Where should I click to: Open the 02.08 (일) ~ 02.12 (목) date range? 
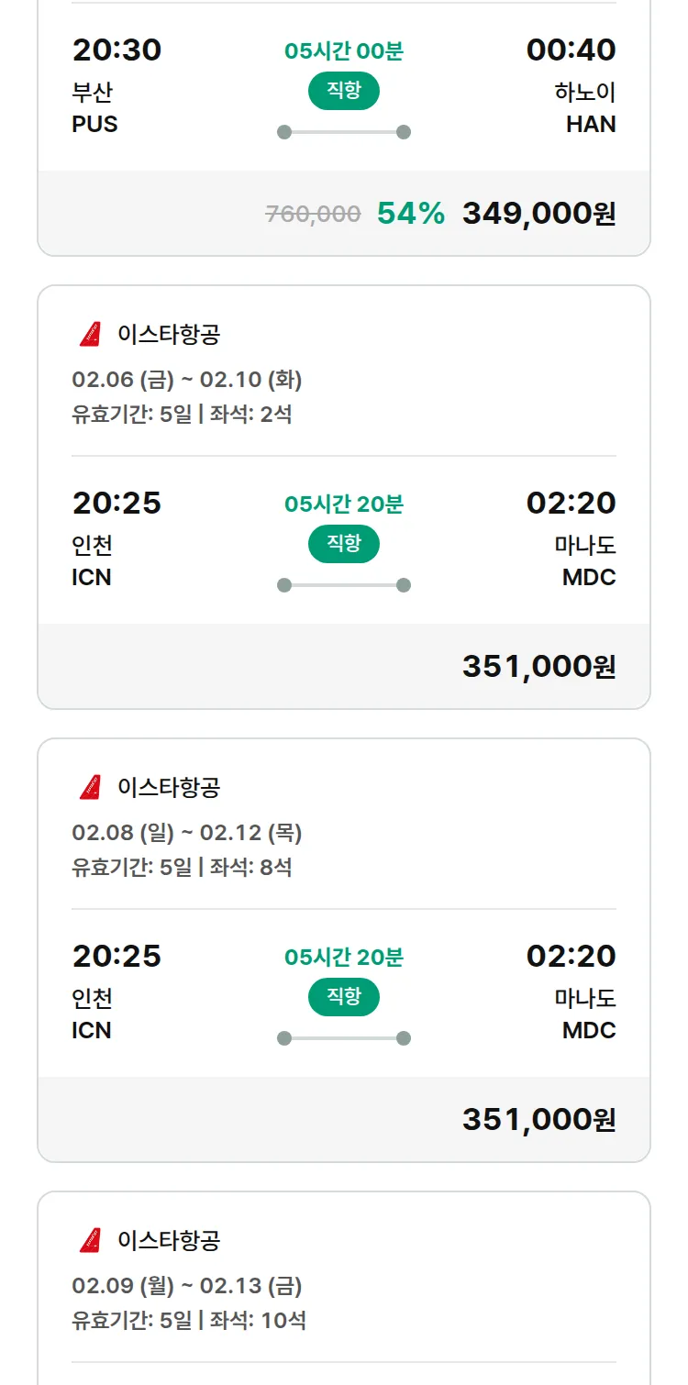[187, 833]
